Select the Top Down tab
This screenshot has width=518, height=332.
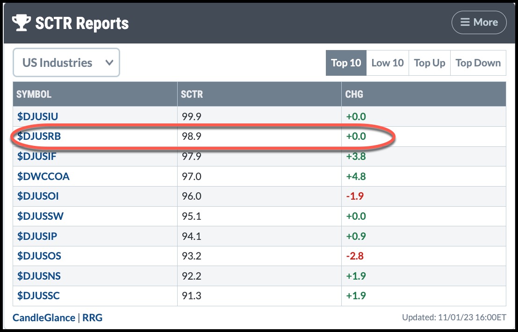click(478, 63)
